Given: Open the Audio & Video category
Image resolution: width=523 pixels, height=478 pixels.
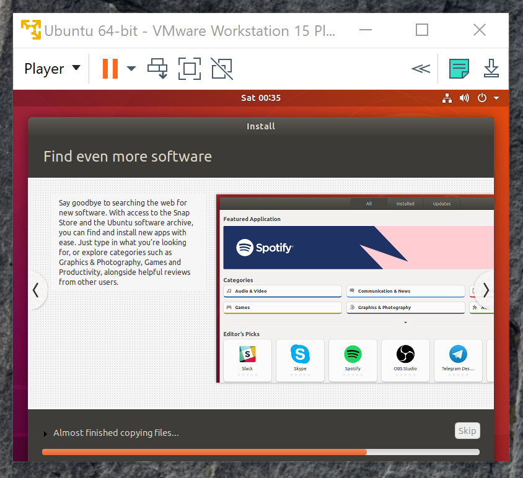Looking at the screenshot, I should click(283, 291).
